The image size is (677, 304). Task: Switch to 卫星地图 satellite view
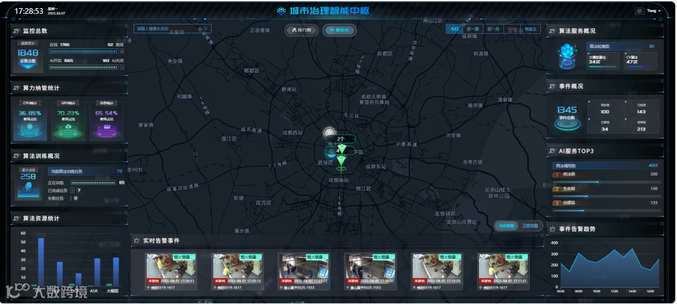pos(530,226)
